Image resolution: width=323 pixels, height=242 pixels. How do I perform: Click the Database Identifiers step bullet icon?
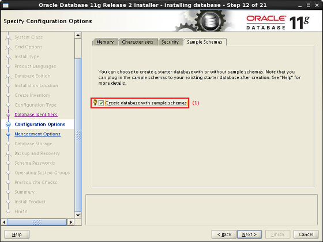click(x=8, y=115)
